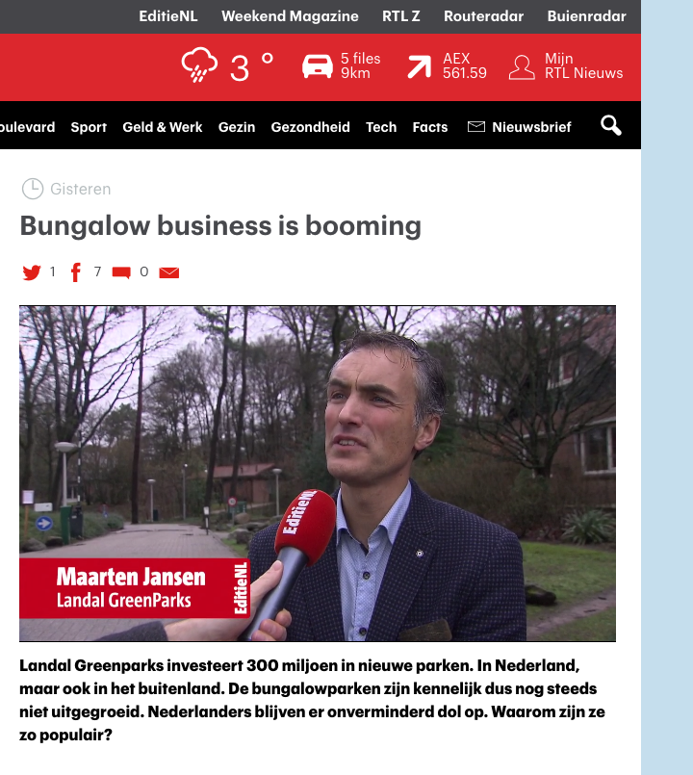The width and height of the screenshot is (693, 775).
Task: Play the Maarten Jansen interview video
Action: point(318,474)
